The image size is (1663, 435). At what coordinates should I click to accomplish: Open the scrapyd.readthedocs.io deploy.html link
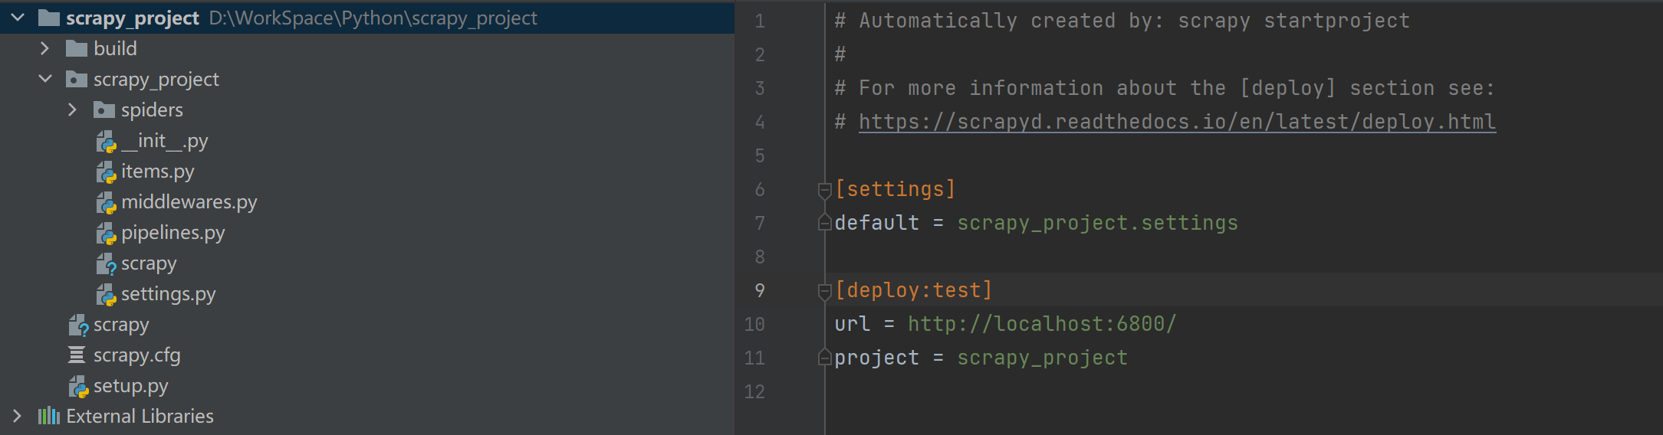(1177, 122)
